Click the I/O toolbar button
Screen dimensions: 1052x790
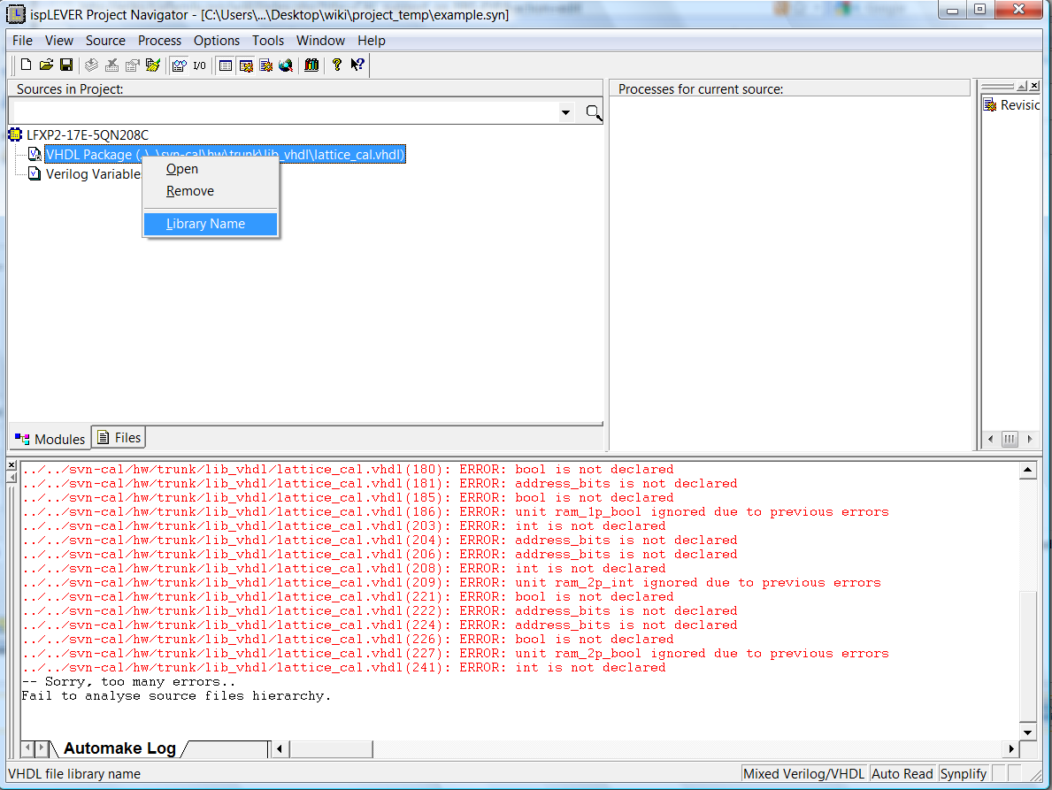[199, 65]
